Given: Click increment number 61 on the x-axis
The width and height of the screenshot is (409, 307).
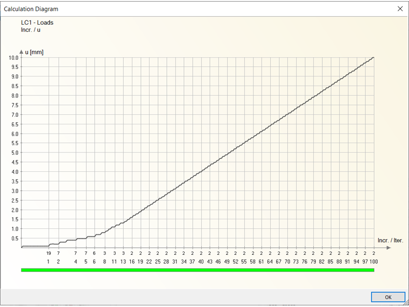Looking at the screenshot, I should [262, 262].
